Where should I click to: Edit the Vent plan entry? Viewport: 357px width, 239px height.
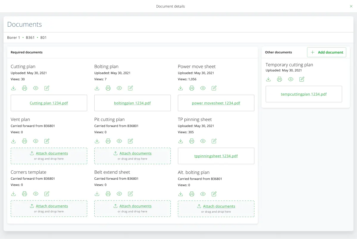(x=47, y=141)
